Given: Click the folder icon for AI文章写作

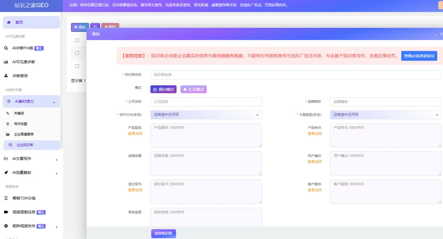Looking at the screenshot, I should click(6, 159).
